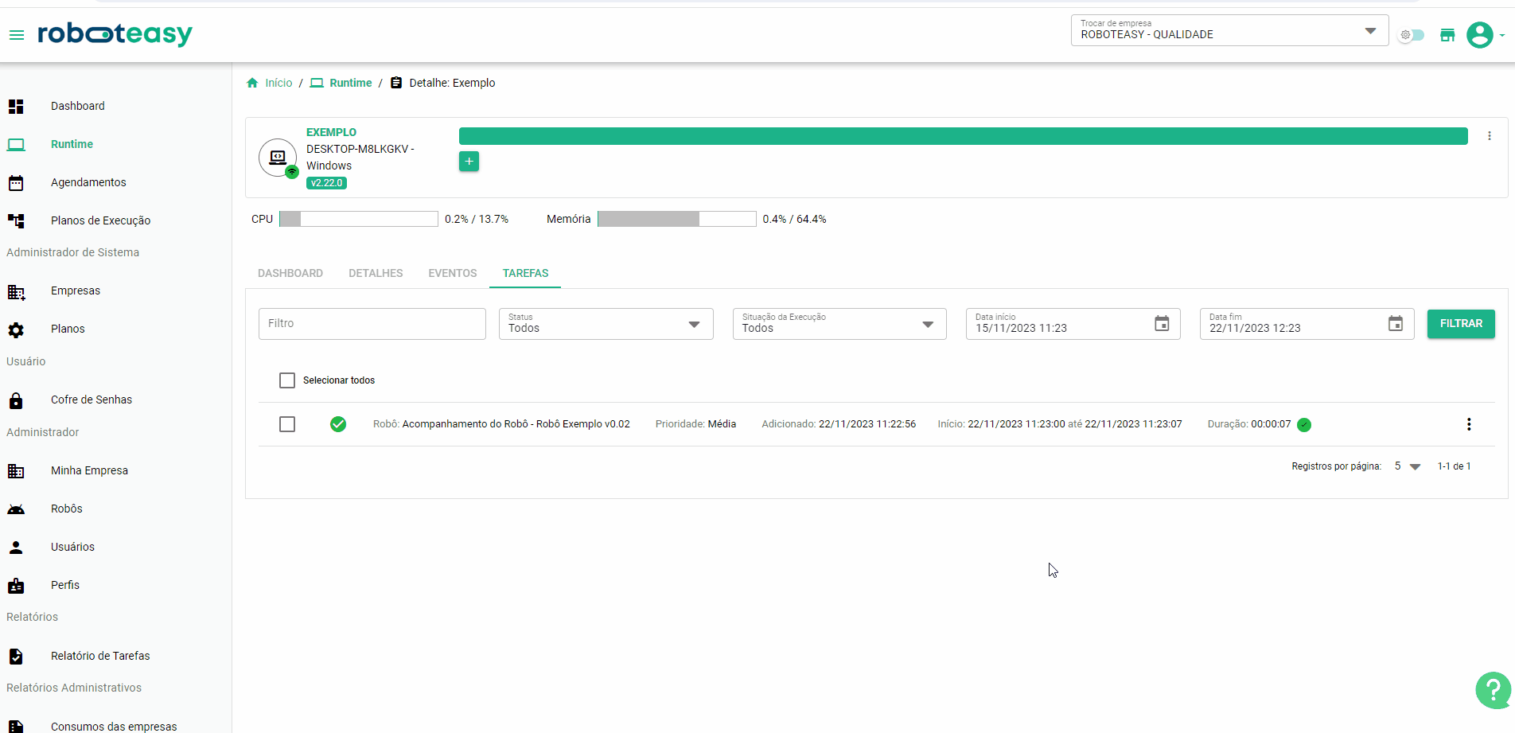Open the user account avatar menu
This screenshot has height=733, width=1515.
1480,35
